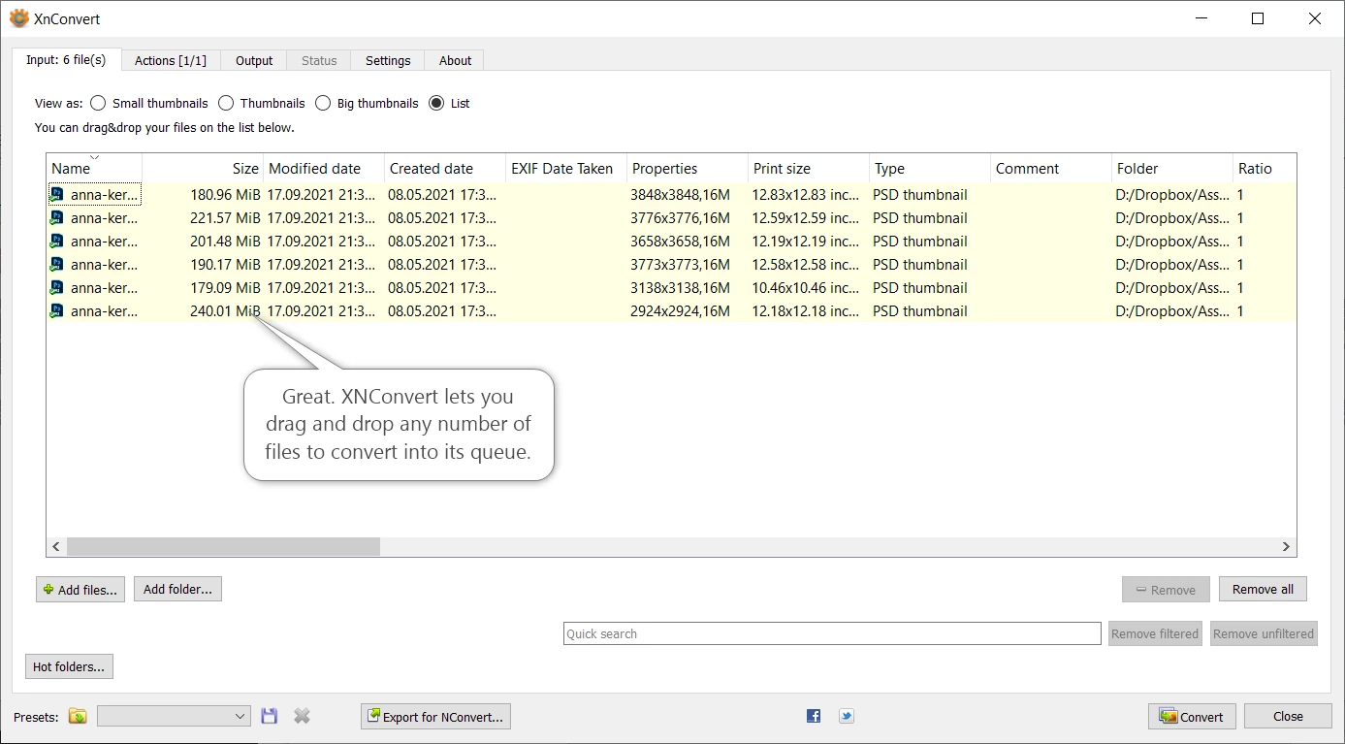Image resolution: width=1345 pixels, height=744 pixels.
Task: Open the Settings tab
Action: coord(388,60)
